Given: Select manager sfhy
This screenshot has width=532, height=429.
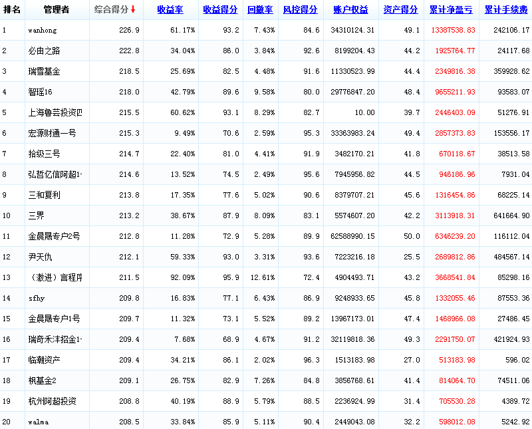Looking at the screenshot, I should pos(37,299).
